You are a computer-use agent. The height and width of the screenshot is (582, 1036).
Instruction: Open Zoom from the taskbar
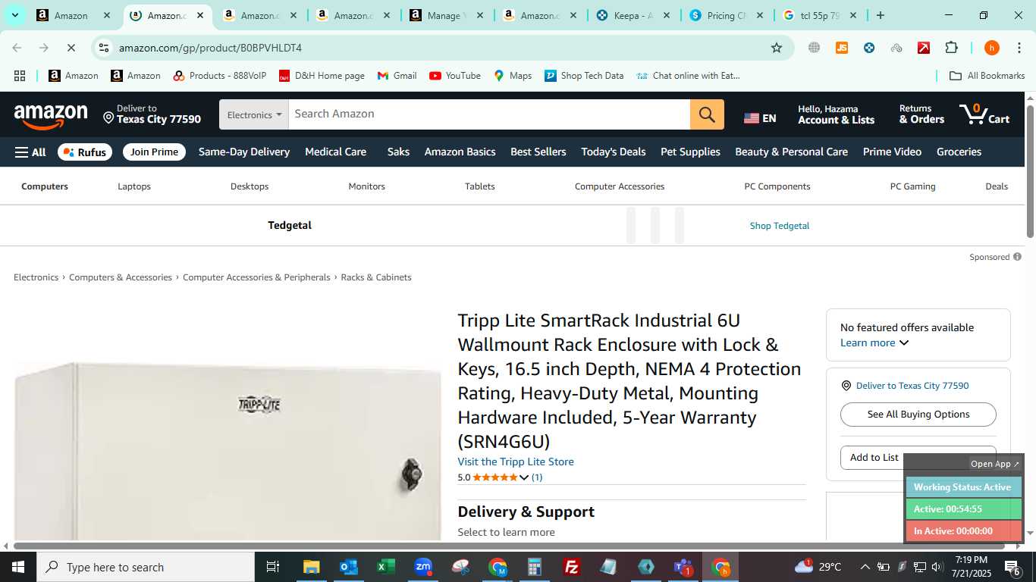(x=423, y=567)
